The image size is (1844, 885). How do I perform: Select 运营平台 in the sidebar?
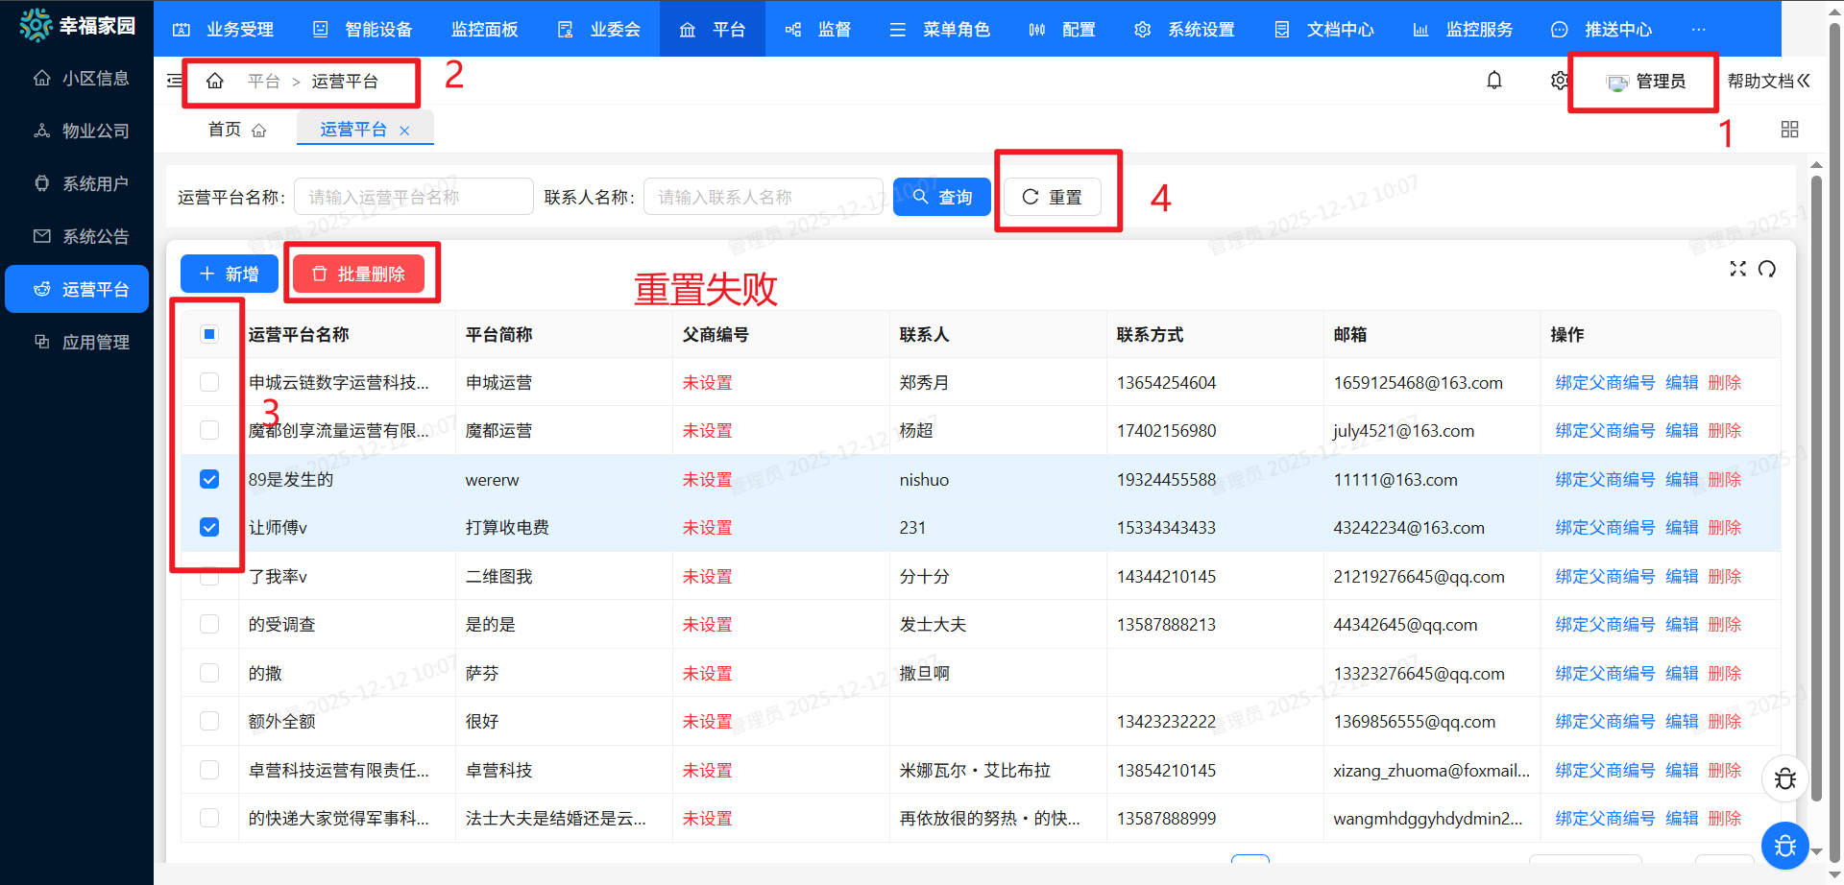pos(77,289)
